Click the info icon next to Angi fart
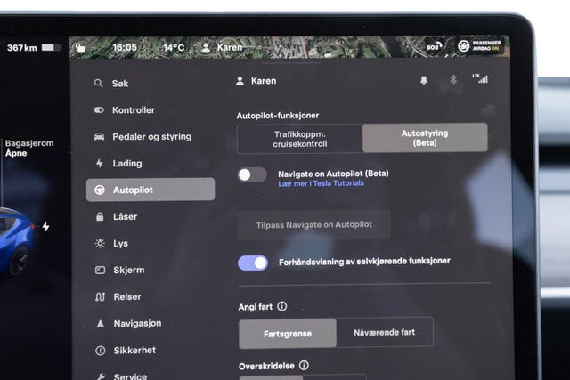 282,306
